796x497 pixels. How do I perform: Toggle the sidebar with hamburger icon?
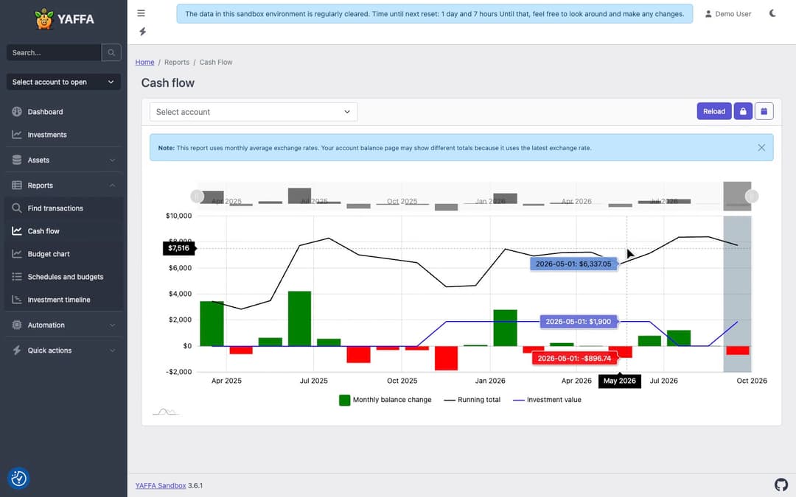141,13
